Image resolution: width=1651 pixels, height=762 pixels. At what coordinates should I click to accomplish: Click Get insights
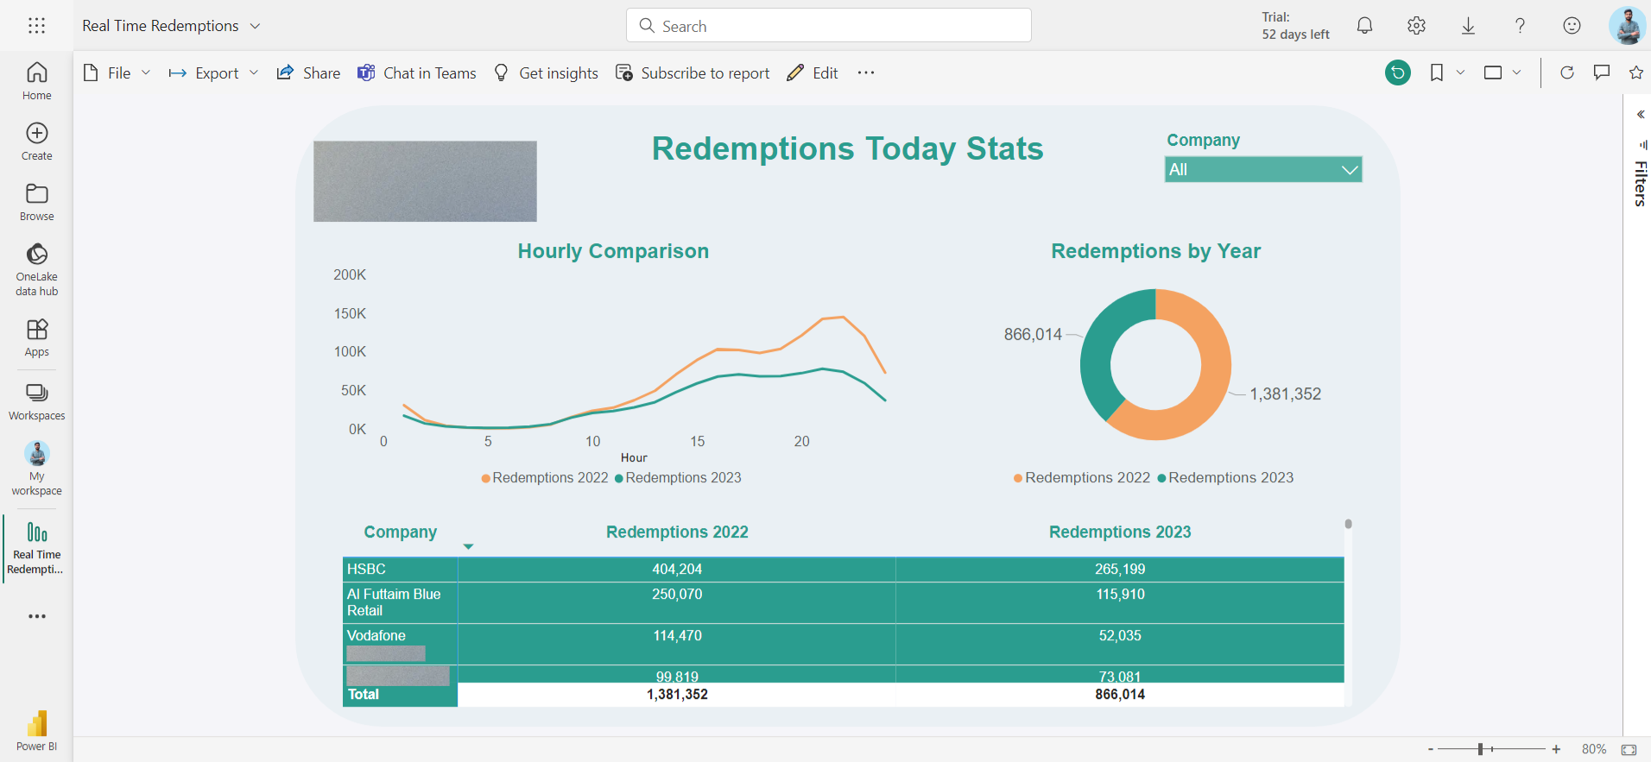click(546, 73)
